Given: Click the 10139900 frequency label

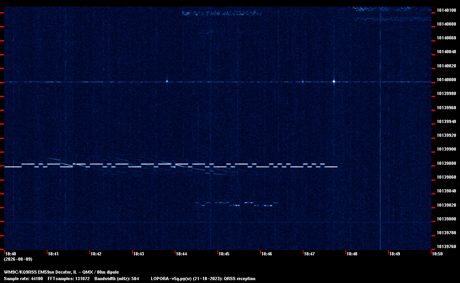Looking at the screenshot, I should 446,149.
